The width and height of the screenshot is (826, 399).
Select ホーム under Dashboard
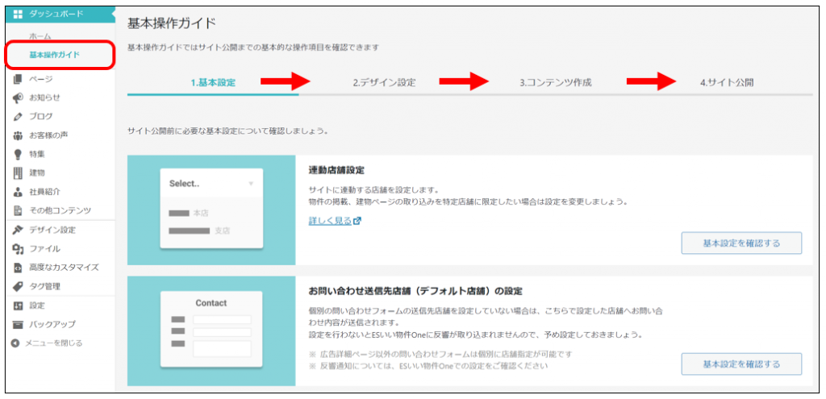[40, 37]
